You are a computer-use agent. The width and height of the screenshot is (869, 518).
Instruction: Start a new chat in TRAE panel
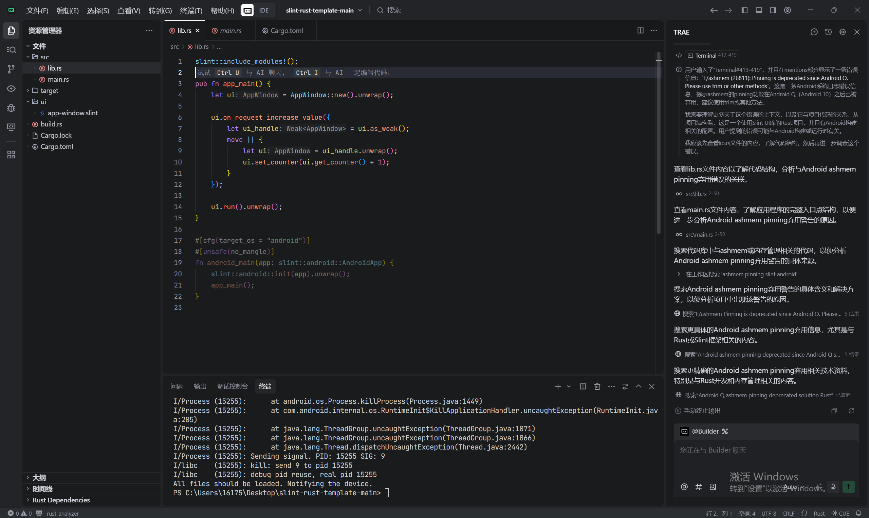coord(814,32)
